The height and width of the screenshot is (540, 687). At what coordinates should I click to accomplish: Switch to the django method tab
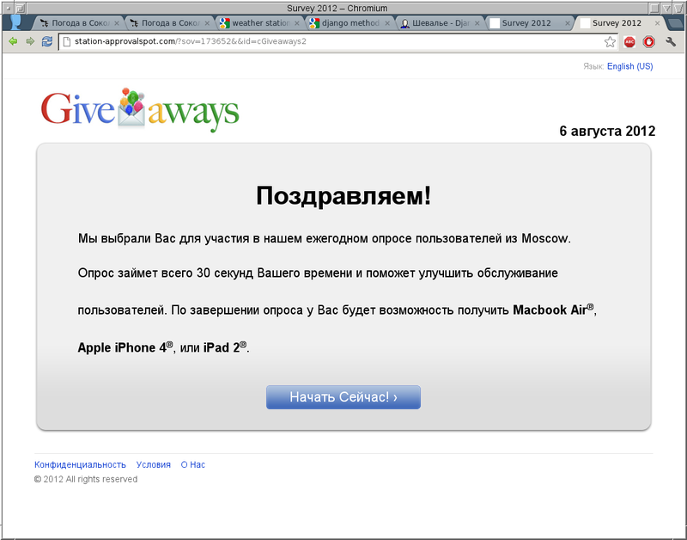point(348,22)
